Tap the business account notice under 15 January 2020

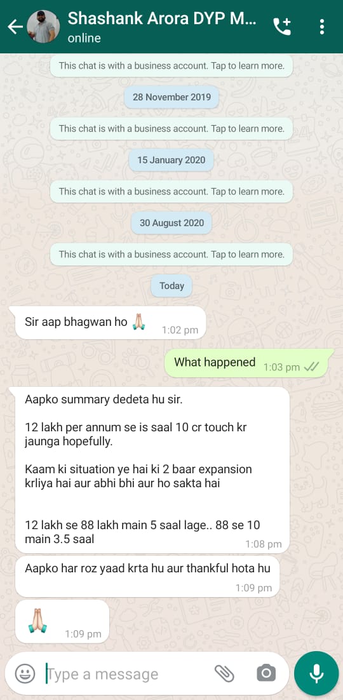point(171,192)
